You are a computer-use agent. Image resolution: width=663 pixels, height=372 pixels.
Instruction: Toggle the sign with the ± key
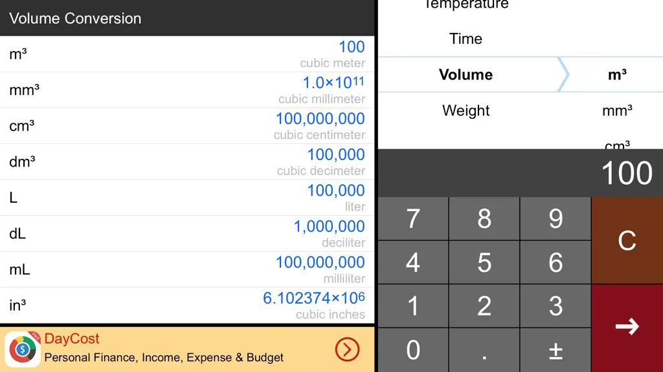pos(556,350)
